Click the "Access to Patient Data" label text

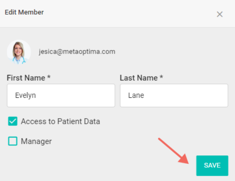pyautogui.click(x=61, y=121)
